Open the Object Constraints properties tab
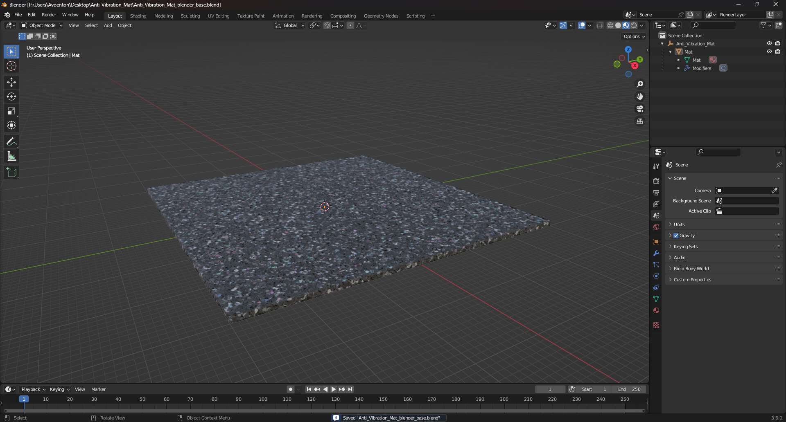The image size is (786, 422). (656, 287)
